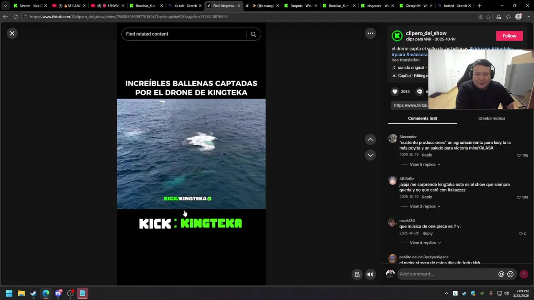Open File Explorer from taskbar

[x=21, y=293]
